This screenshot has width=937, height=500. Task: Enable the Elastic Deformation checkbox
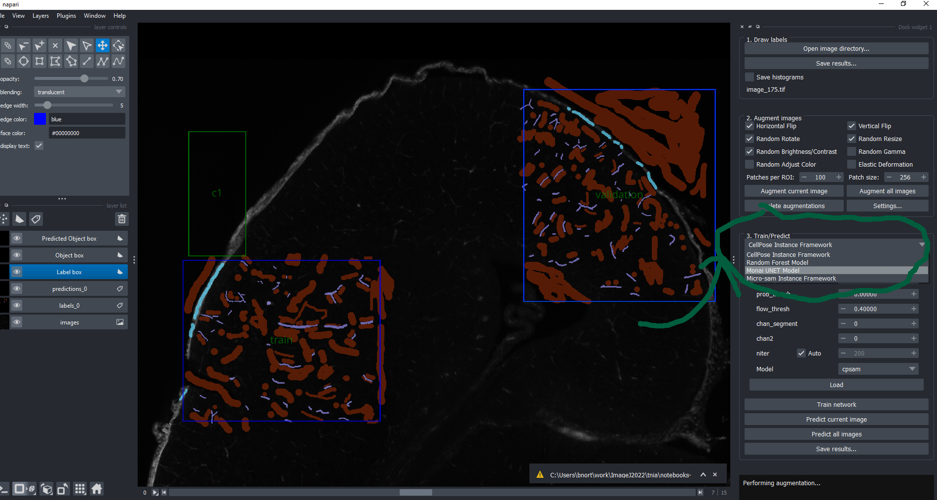[x=852, y=165]
